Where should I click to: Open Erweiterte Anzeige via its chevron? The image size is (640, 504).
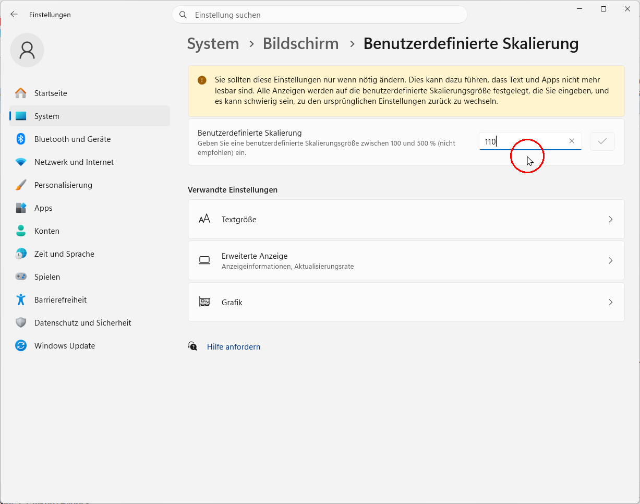[610, 260]
